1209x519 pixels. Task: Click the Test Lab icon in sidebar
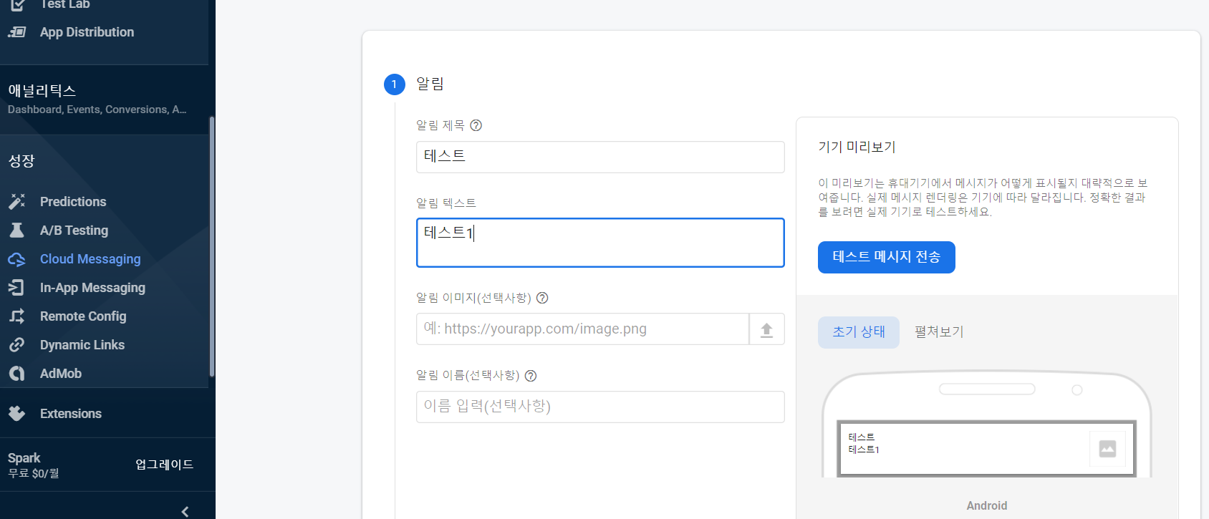(17, 4)
